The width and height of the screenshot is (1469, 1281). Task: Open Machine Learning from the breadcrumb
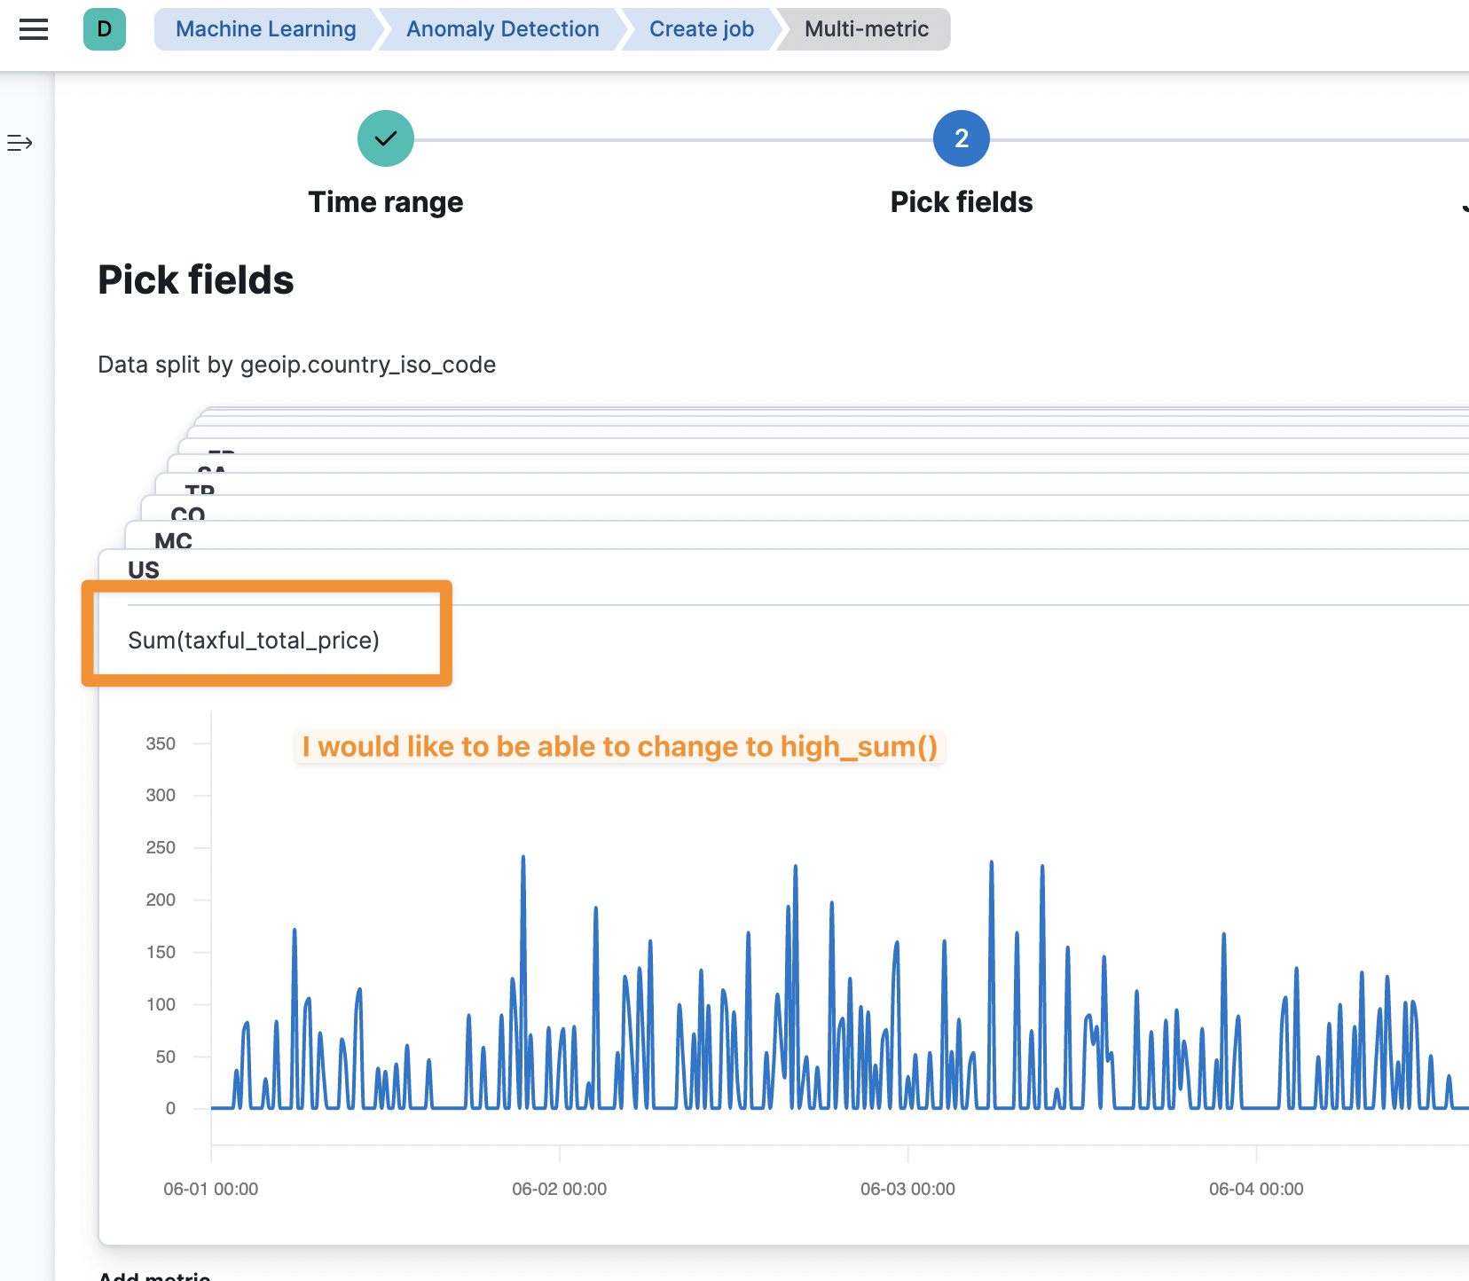(x=264, y=28)
